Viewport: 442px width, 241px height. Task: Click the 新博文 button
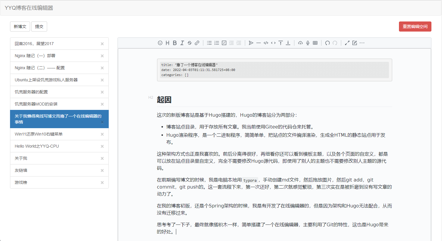(20, 27)
